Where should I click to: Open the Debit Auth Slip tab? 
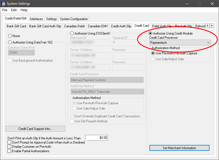click(162, 26)
